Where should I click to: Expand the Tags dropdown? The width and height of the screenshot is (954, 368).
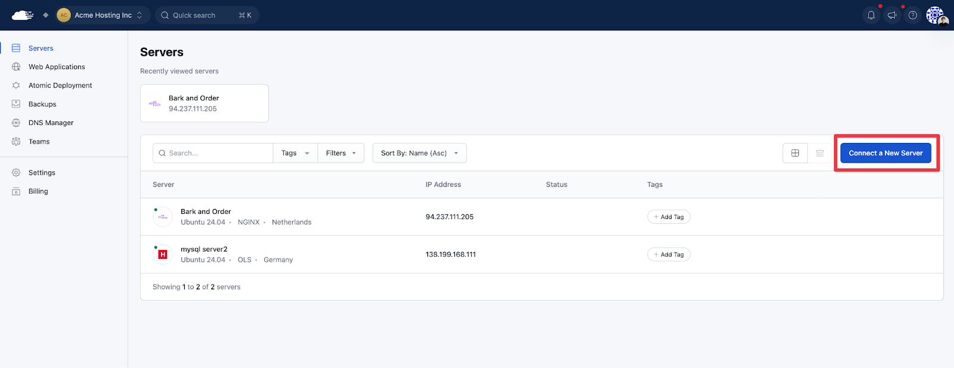295,153
